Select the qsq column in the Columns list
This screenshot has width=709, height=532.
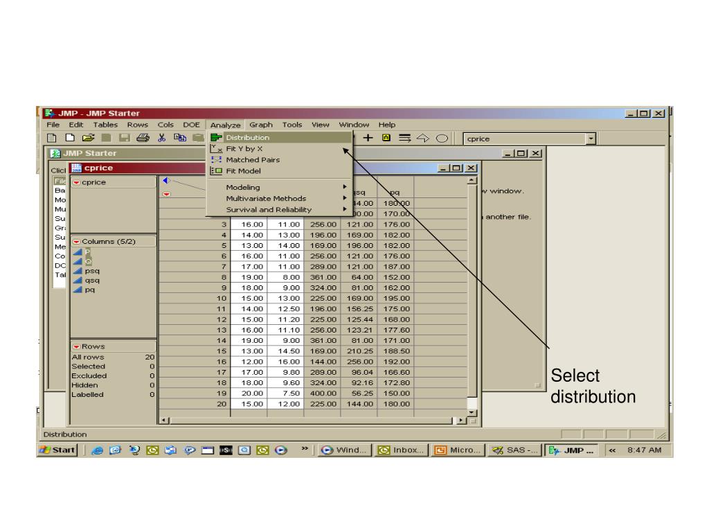pos(92,281)
